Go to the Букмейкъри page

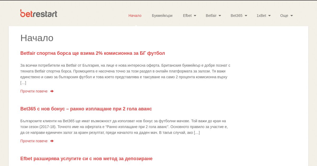(x=162, y=16)
